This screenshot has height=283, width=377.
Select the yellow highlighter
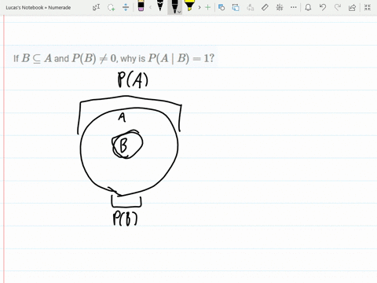(189, 6)
